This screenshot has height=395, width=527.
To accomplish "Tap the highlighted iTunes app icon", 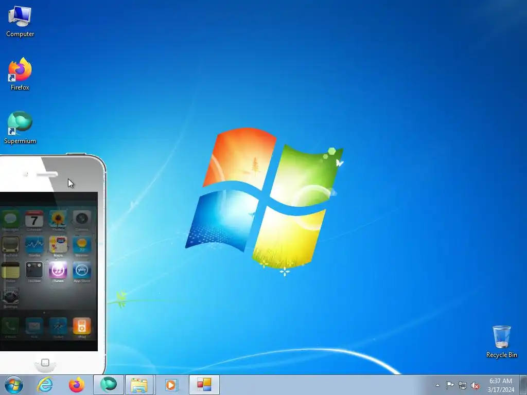I will click(x=58, y=271).
